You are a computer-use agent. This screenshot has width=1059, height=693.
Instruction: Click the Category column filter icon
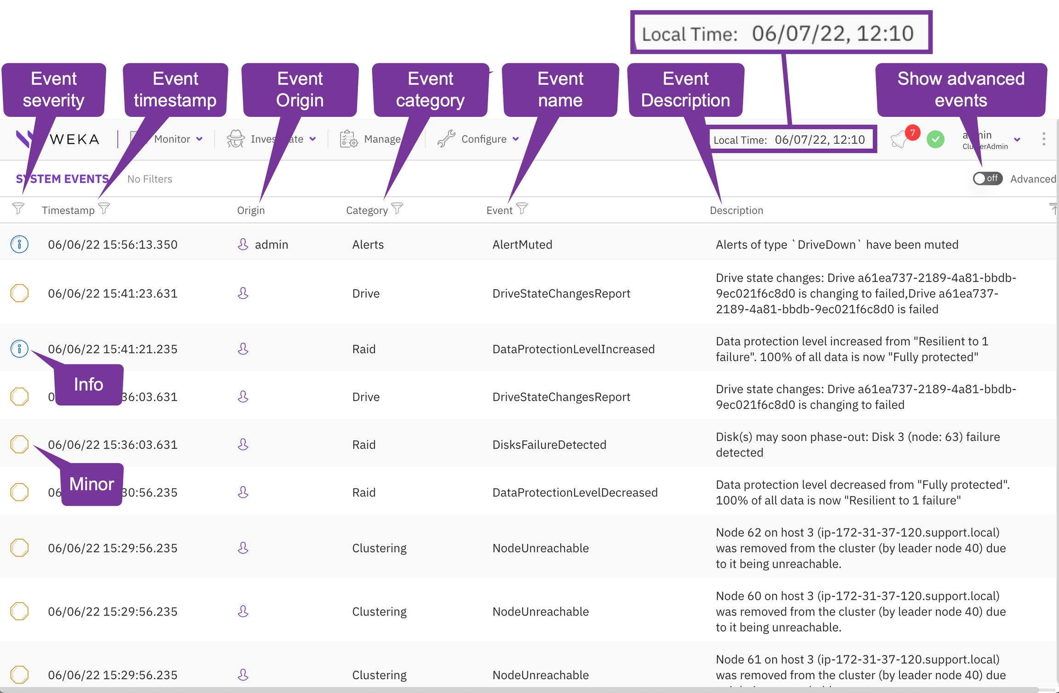click(398, 209)
